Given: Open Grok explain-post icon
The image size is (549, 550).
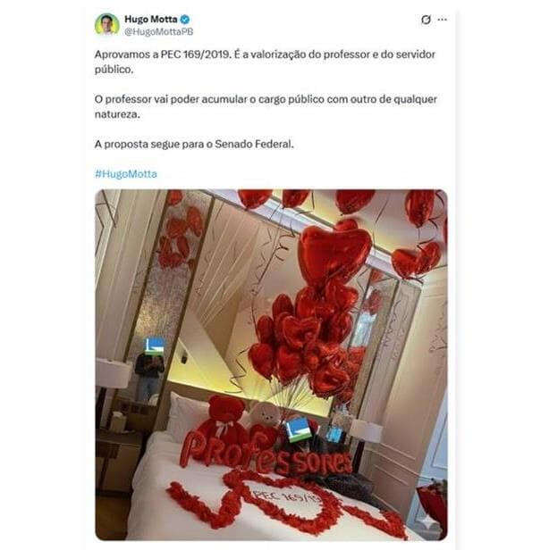Looking at the screenshot, I should pos(426,20).
